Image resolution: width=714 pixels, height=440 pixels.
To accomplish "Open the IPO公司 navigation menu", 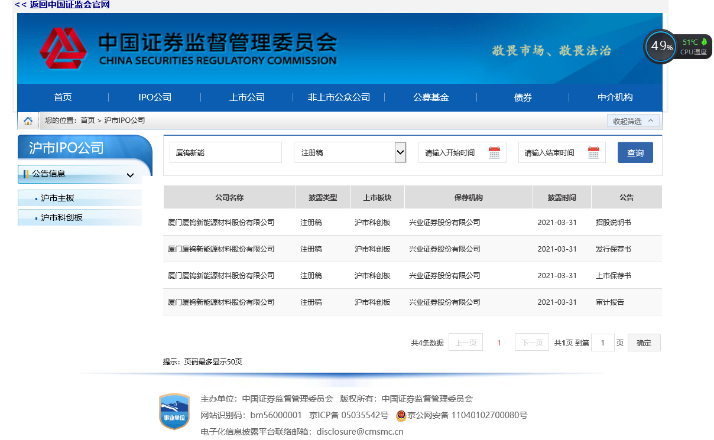I will tap(155, 97).
